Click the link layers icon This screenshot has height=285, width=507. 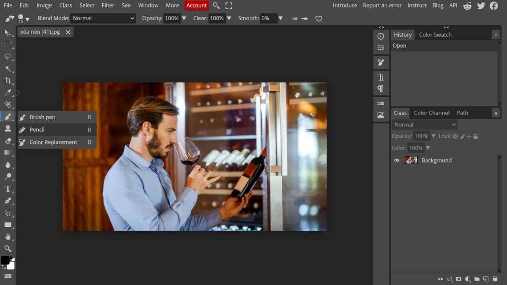441,279
